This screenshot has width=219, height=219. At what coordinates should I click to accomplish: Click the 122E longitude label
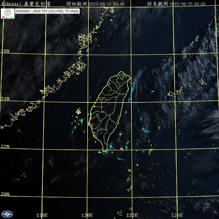[x=132, y=215]
